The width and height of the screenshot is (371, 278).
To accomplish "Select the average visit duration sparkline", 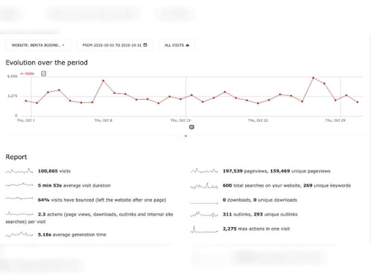I will coord(19,185).
